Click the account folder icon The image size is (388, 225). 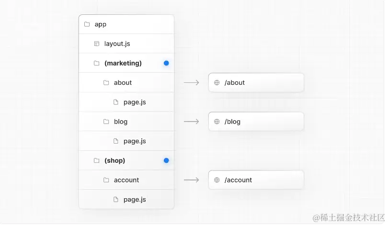[106, 180]
